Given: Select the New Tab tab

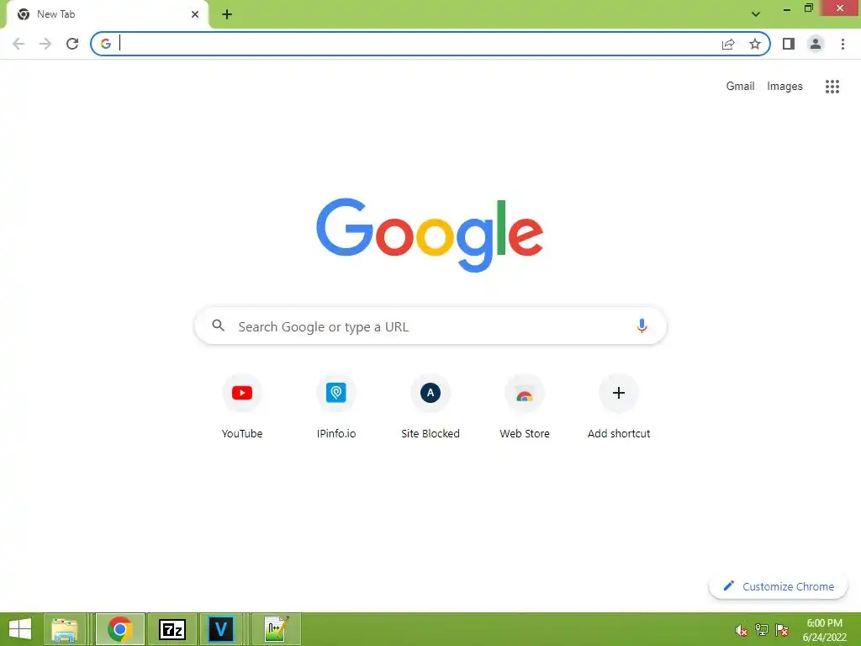Looking at the screenshot, I should click(x=107, y=14).
